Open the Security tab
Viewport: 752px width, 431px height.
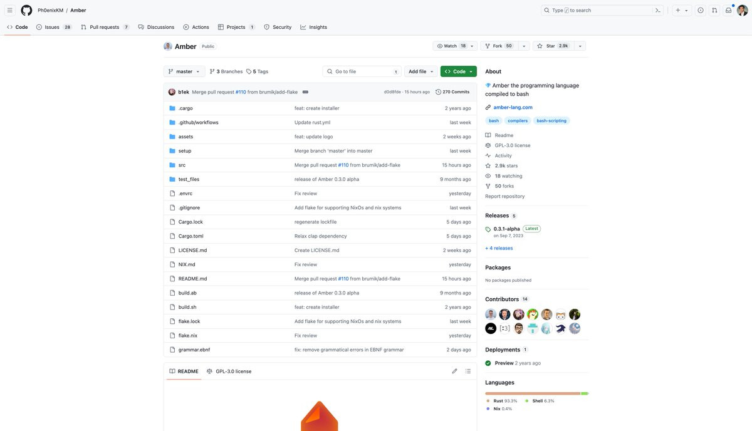[278, 27]
